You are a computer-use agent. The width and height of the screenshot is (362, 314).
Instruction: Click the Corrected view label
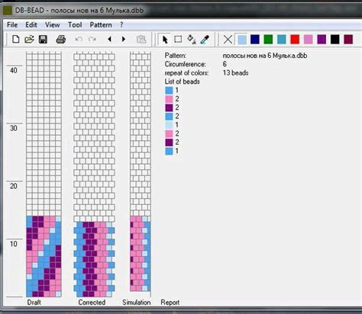pos(92,303)
